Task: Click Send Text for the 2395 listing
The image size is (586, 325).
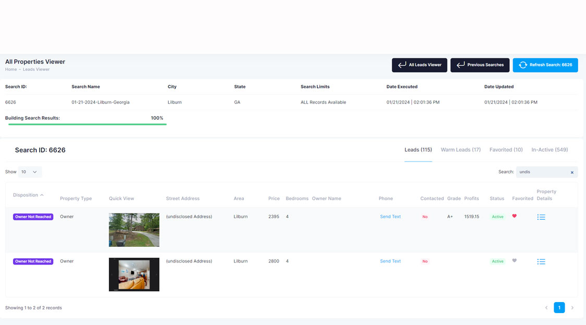Action: 390,217
